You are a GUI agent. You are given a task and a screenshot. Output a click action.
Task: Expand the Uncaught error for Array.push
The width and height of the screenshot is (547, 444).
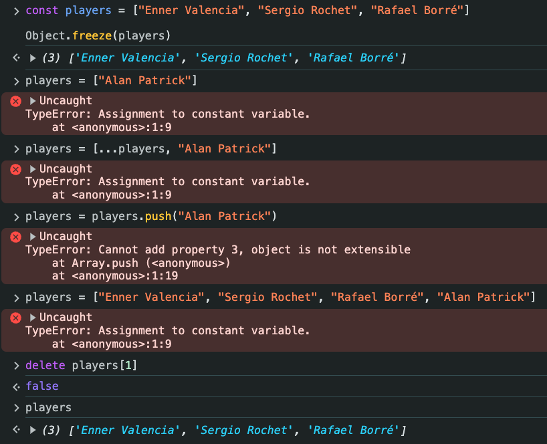pos(33,236)
